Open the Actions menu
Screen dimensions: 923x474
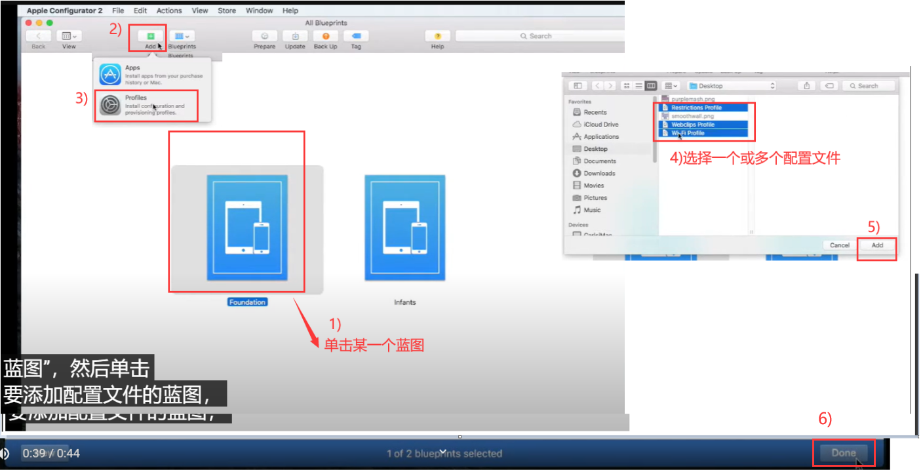(x=169, y=10)
